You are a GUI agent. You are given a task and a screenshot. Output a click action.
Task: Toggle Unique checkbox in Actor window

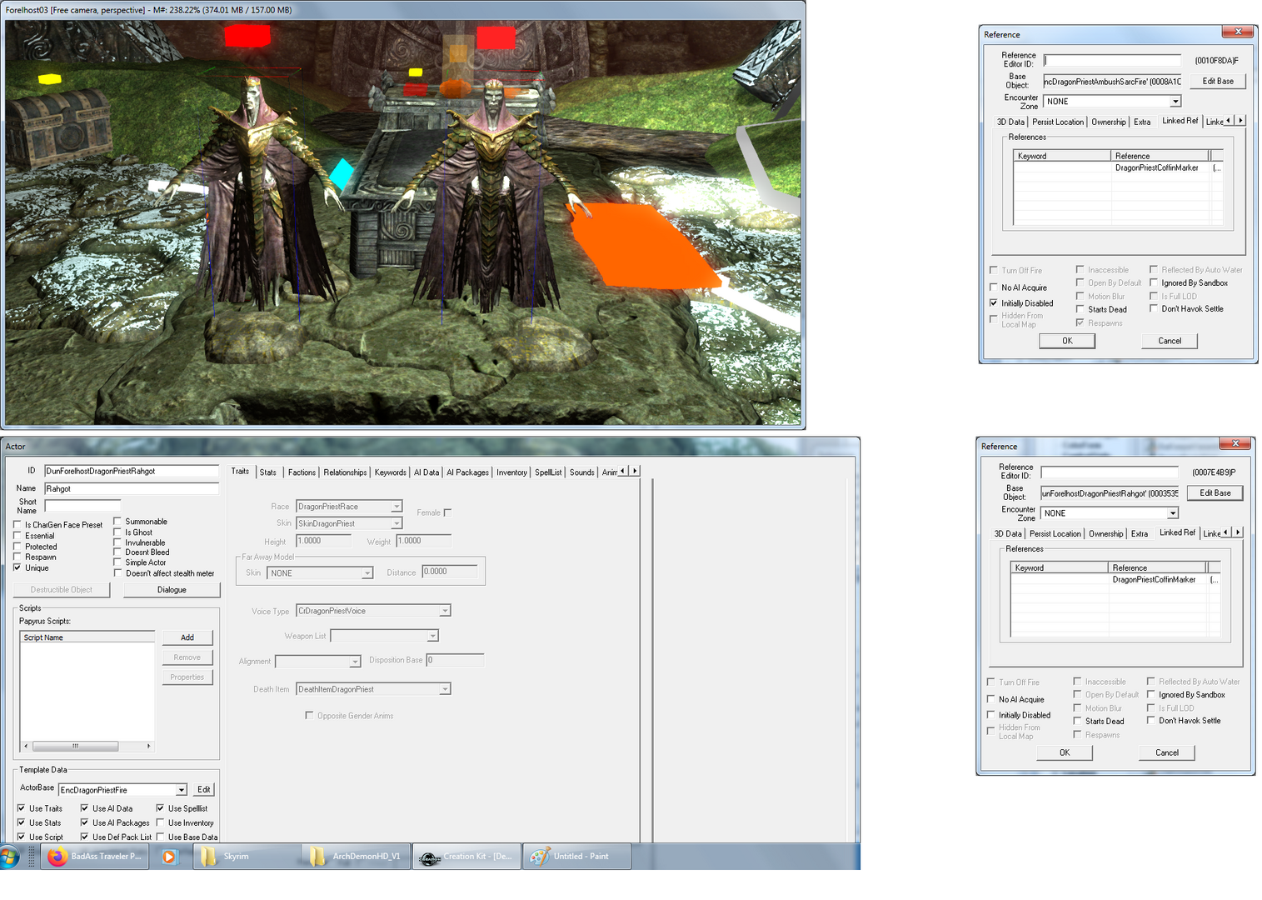click(17, 567)
